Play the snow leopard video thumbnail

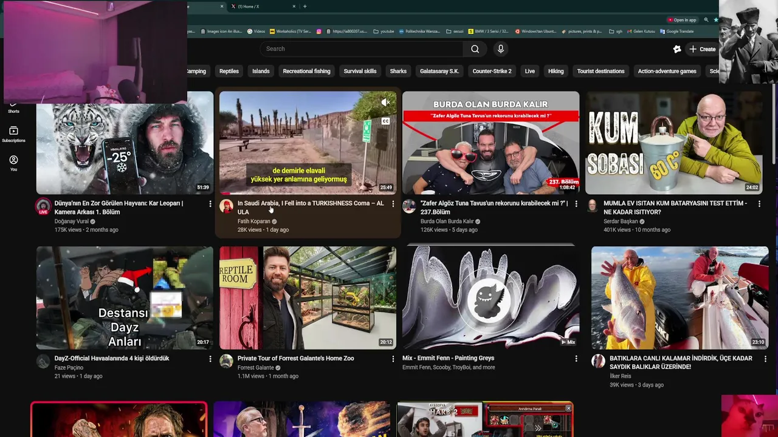pos(125,143)
